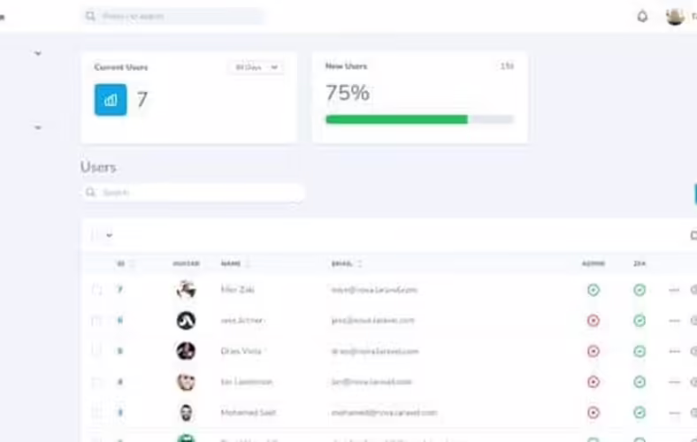Screen dimensions: 697x442
Task: Click the 75% value in New Users
Action: (x=348, y=93)
